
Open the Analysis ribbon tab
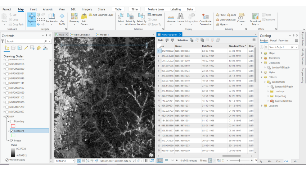point(48,9)
